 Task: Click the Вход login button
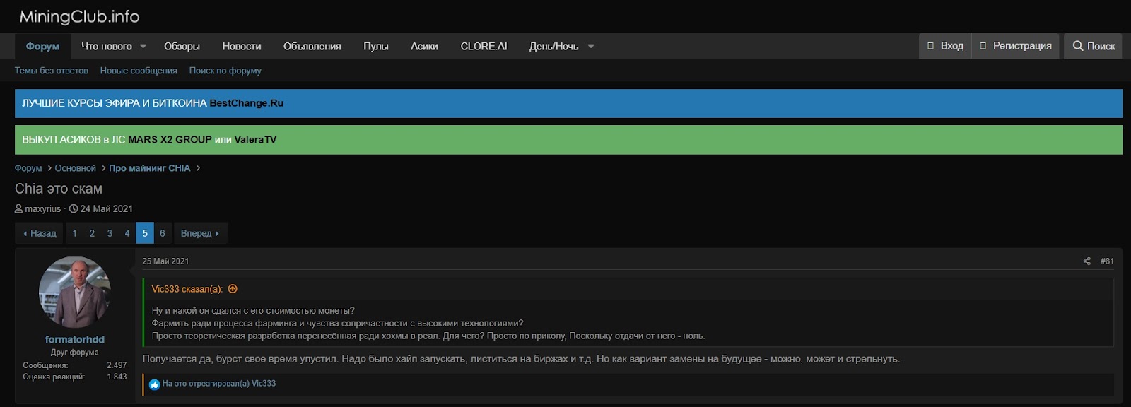pos(945,46)
